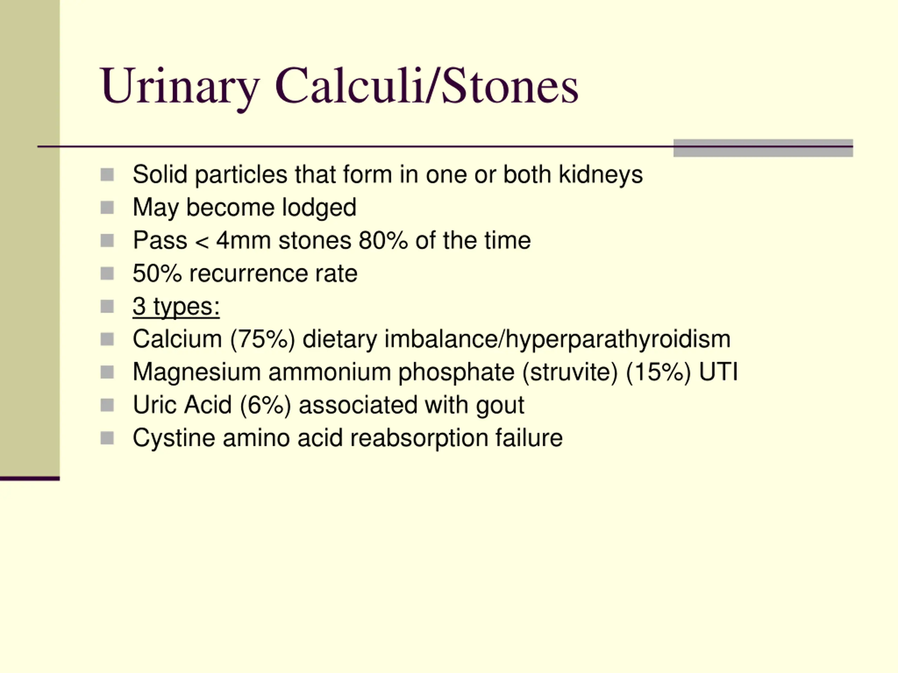
Task: Click bullet square beside May become lodged
Action: pos(107,208)
